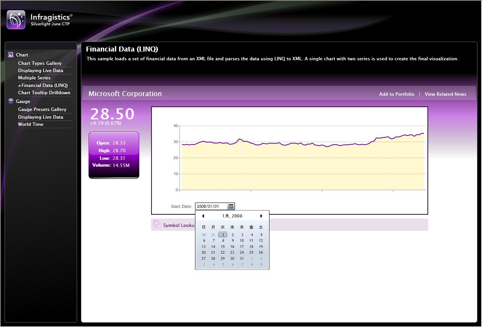Click View Related News link
Image resolution: width=482 pixels, height=328 pixels.
445,94
